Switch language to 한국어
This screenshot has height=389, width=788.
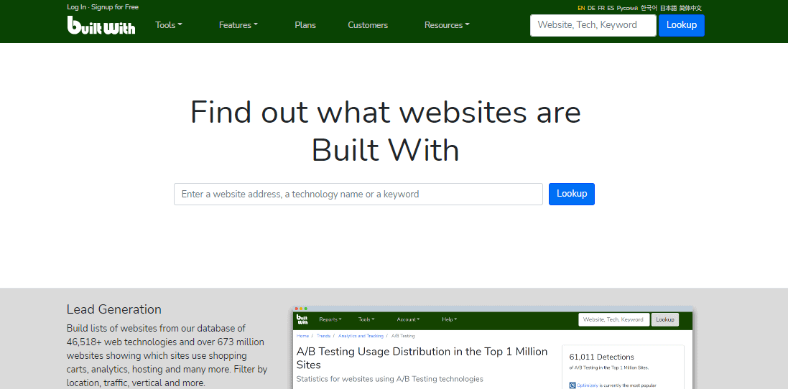coord(649,8)
